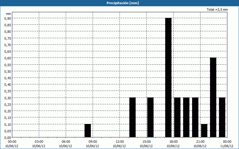The image size is (239, 149).
Task: Click the 18:00 time axis label
Action: click(x=173, y=142)
